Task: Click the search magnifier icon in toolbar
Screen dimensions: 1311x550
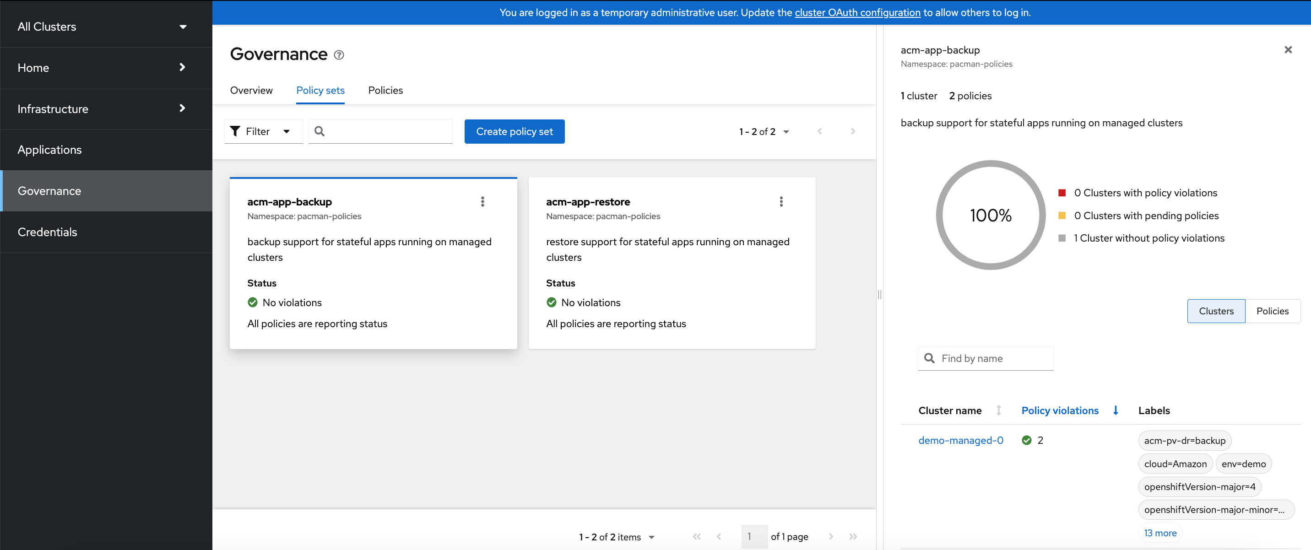Action: point(319,131)
